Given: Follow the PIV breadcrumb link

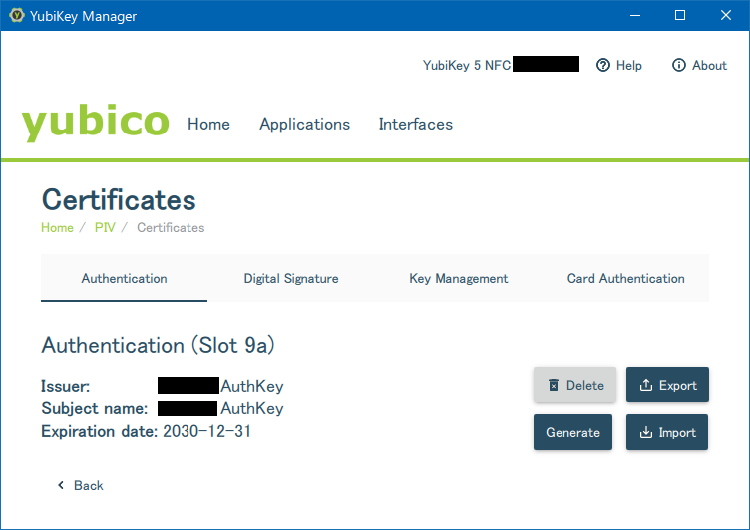Looking at the screenshot, I should (x=105, y=227).
